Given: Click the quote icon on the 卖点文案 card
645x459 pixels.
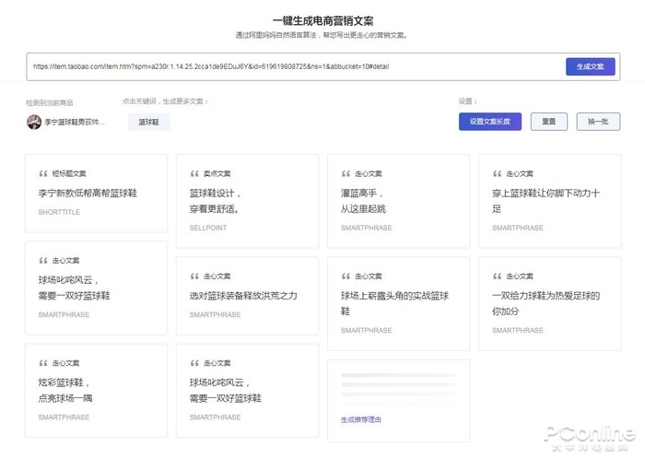Looking at the screenshot, I should point(194,173).
